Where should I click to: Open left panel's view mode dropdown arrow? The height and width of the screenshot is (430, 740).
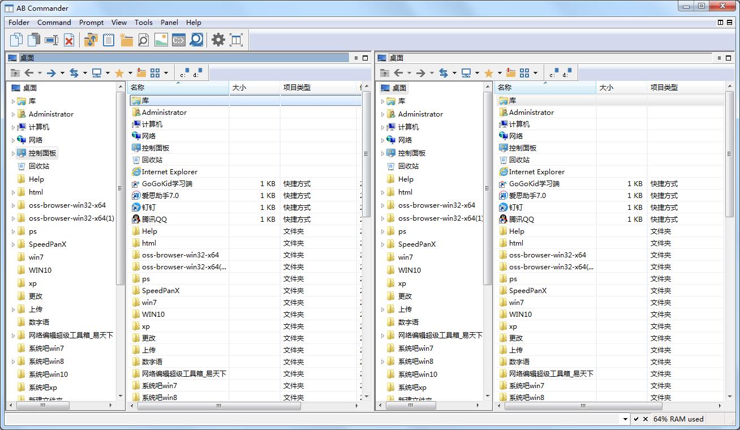pos(166,73)
